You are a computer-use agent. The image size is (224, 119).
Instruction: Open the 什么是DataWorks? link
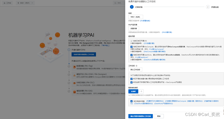tap(142, 57)
